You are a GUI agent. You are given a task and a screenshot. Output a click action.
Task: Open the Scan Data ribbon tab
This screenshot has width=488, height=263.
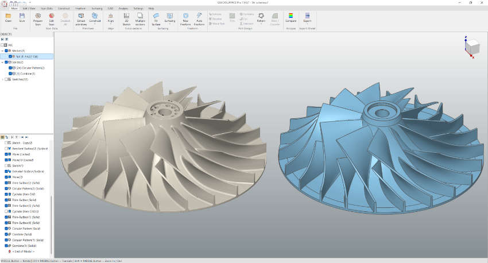(47, 9)
